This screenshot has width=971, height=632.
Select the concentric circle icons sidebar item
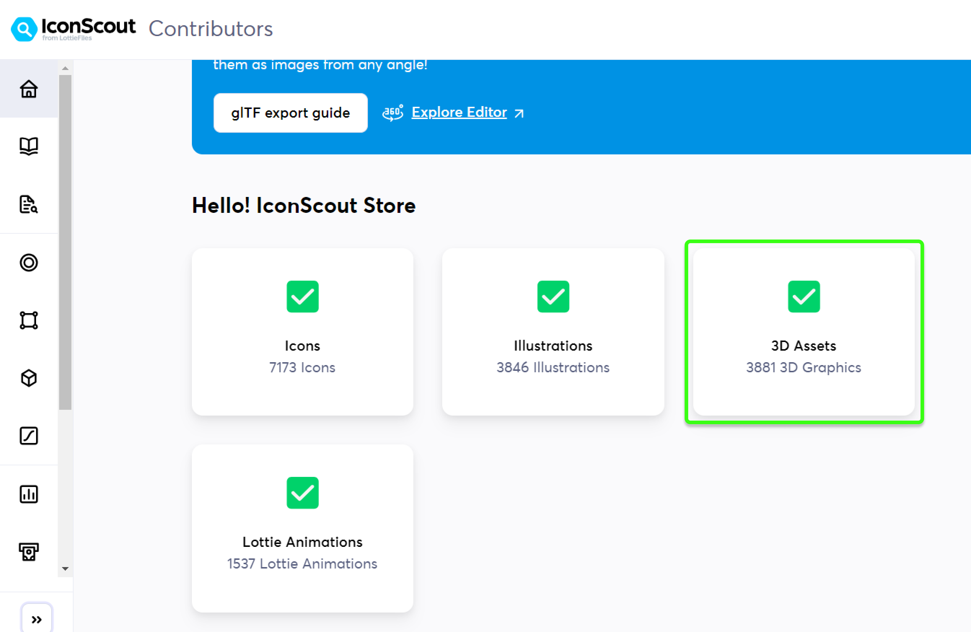coord(28,262)
